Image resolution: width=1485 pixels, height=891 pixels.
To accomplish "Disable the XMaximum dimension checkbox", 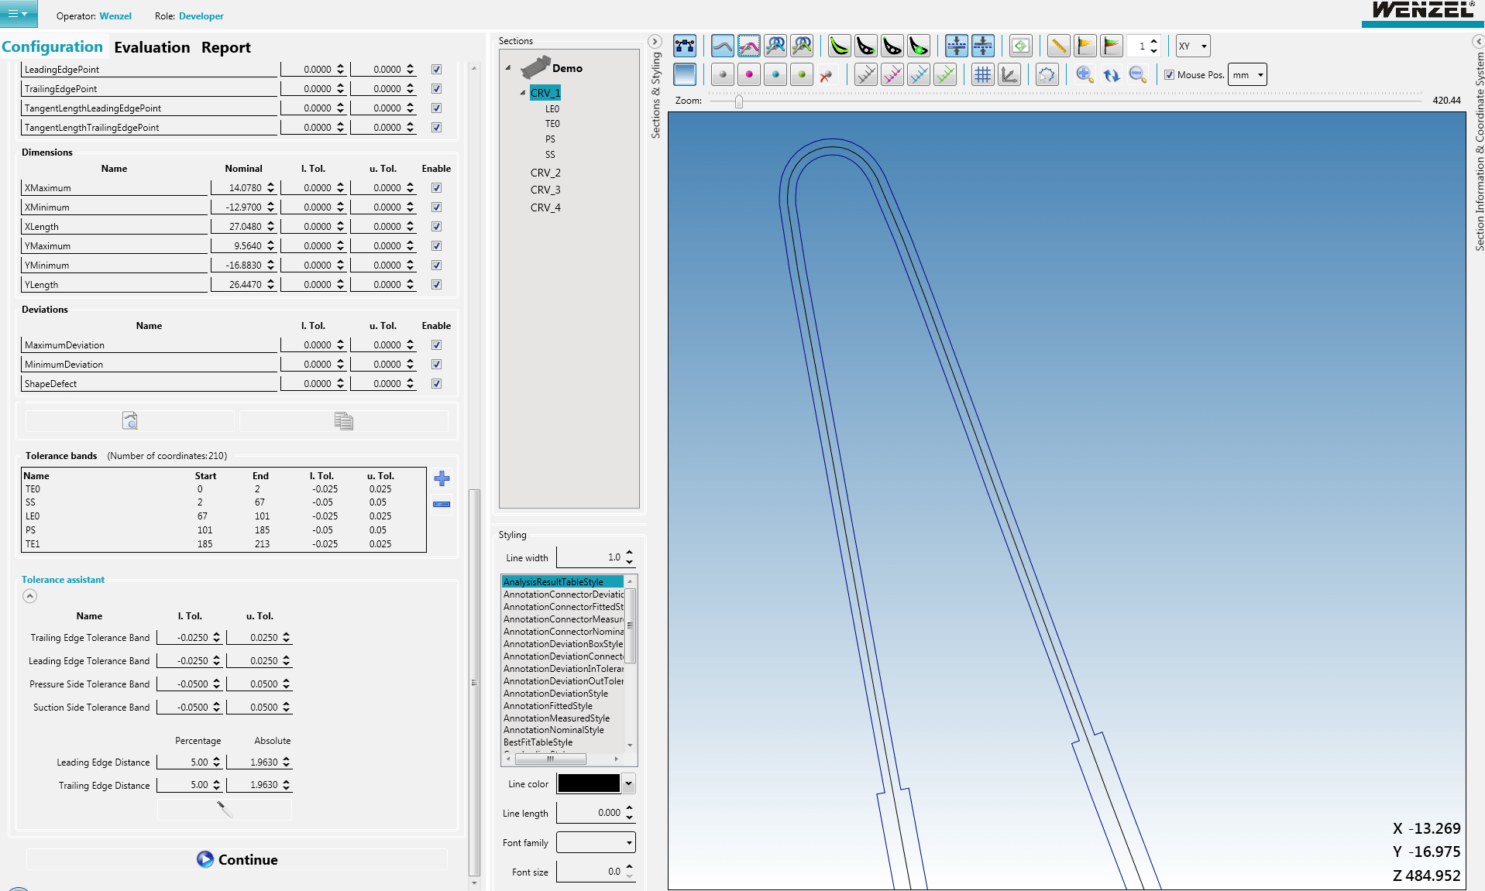I will point(436,188).
